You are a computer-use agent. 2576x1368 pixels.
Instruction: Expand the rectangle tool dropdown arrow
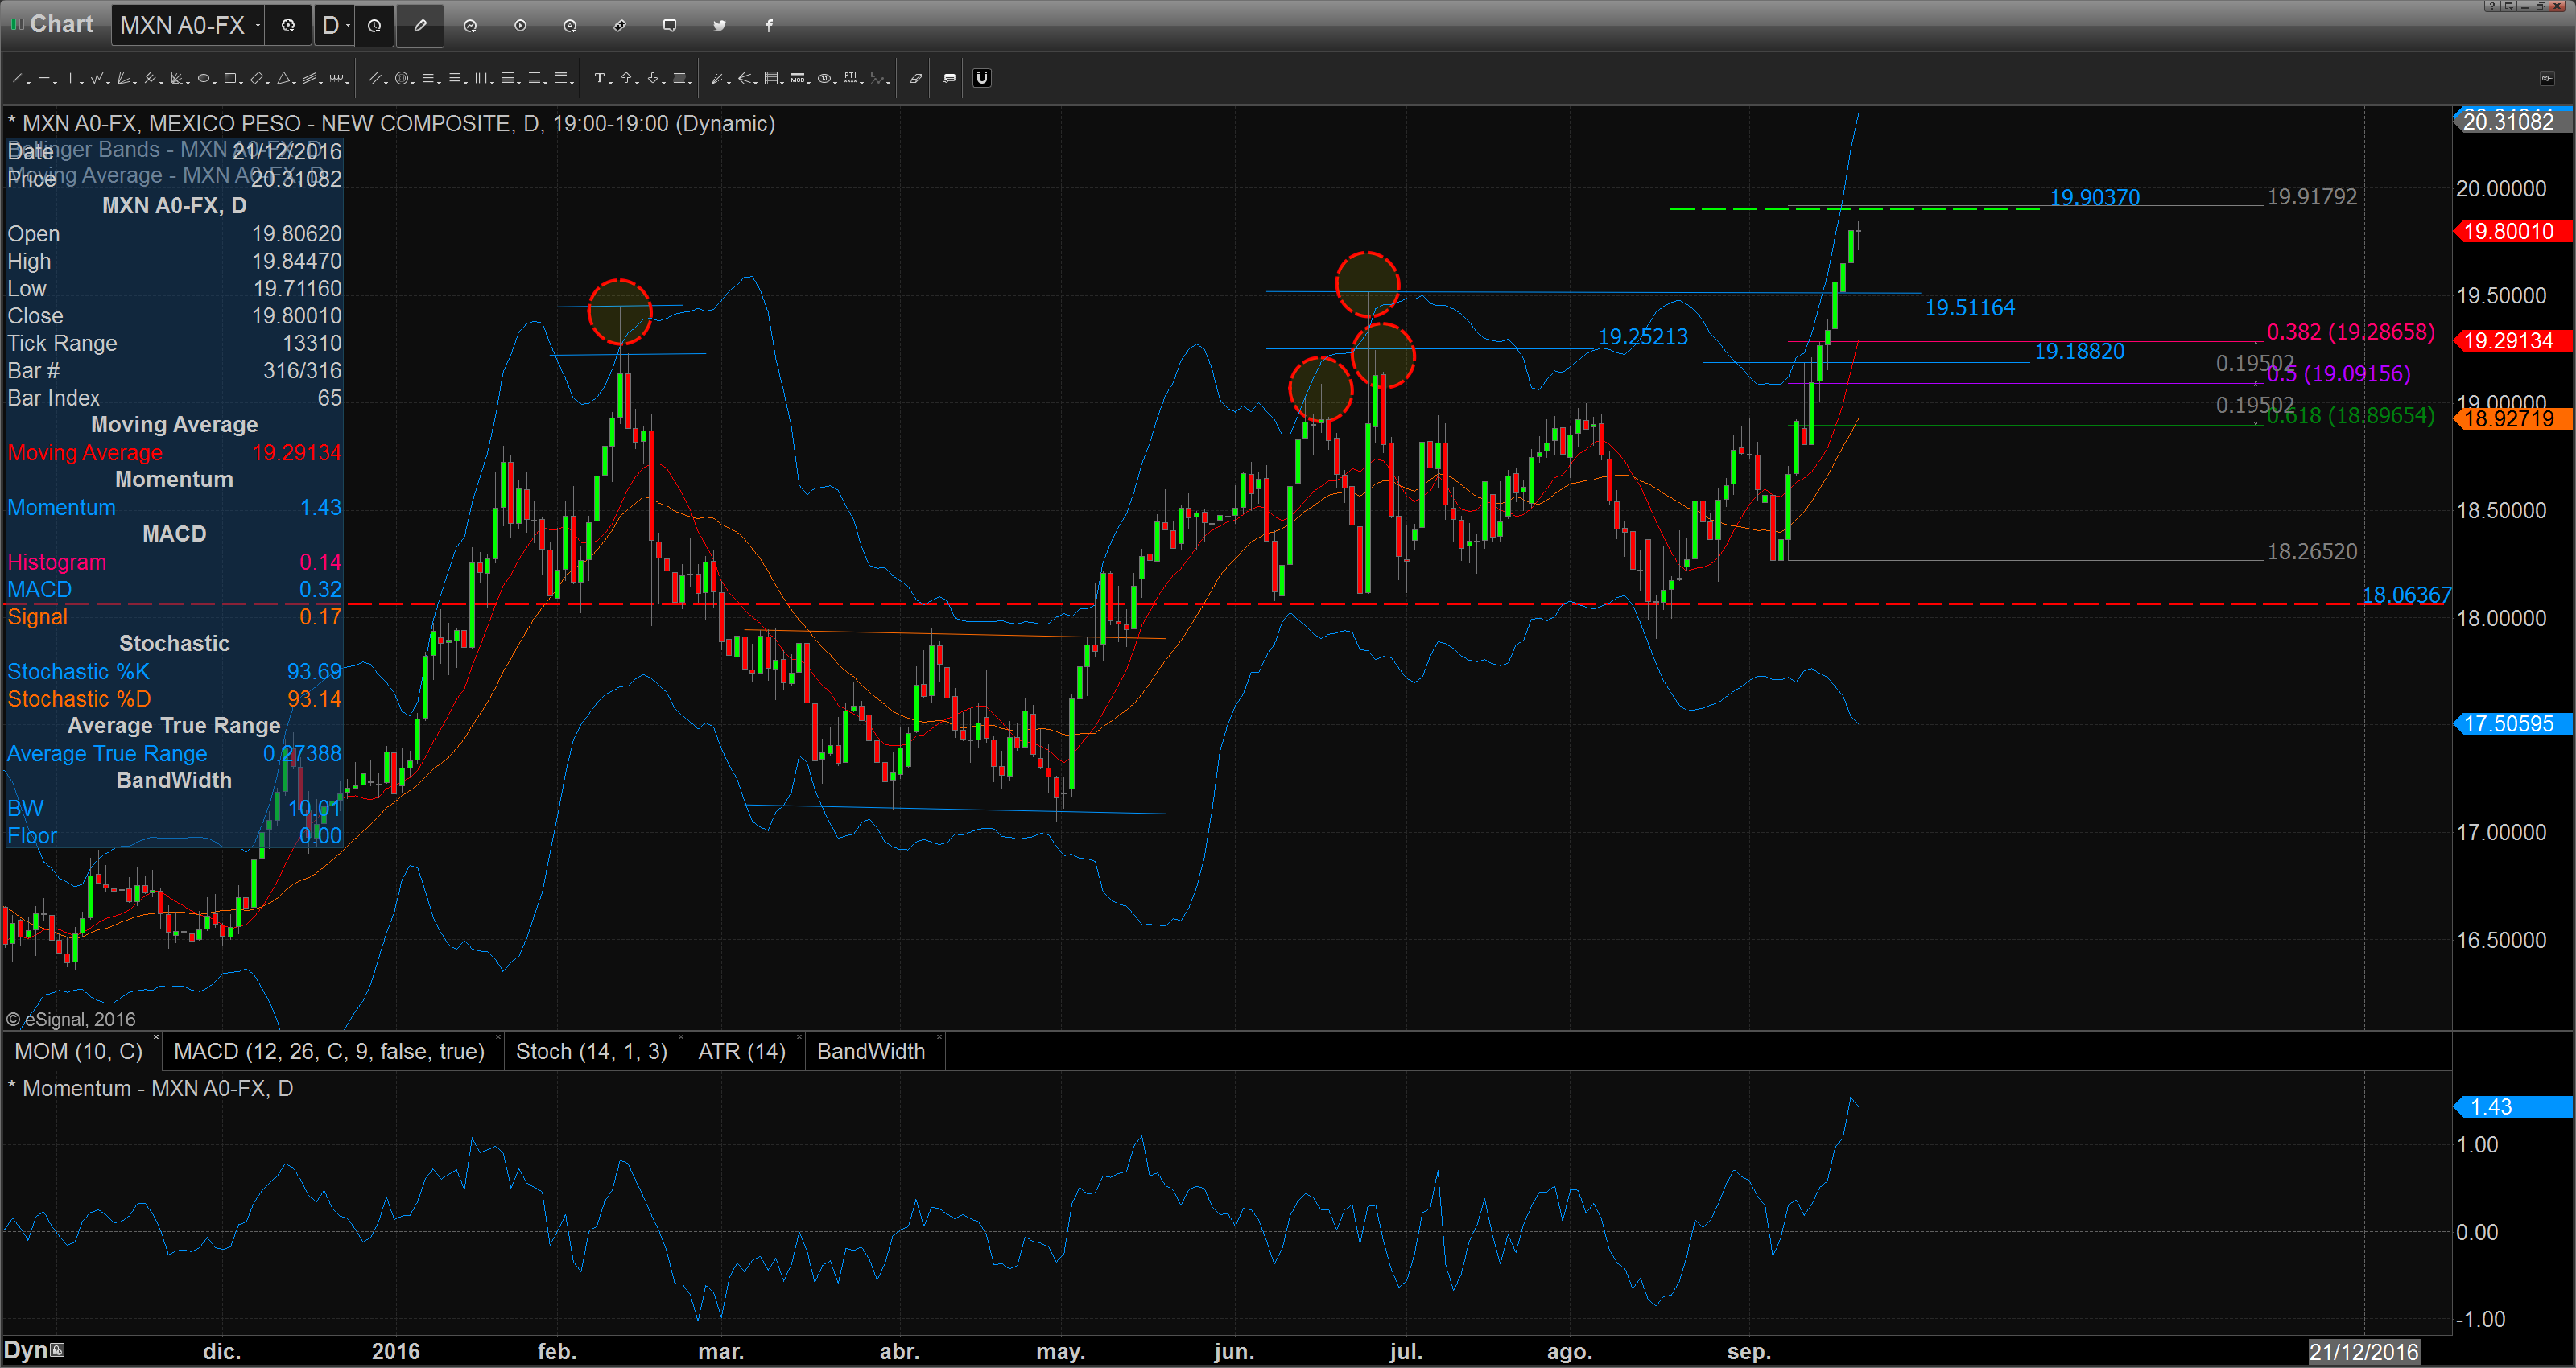[x=241, y=83]
